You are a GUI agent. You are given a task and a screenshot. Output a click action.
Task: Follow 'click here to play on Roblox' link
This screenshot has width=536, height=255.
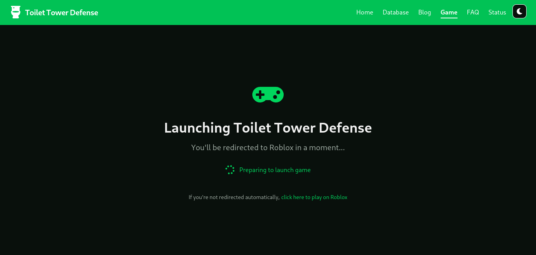314,197
